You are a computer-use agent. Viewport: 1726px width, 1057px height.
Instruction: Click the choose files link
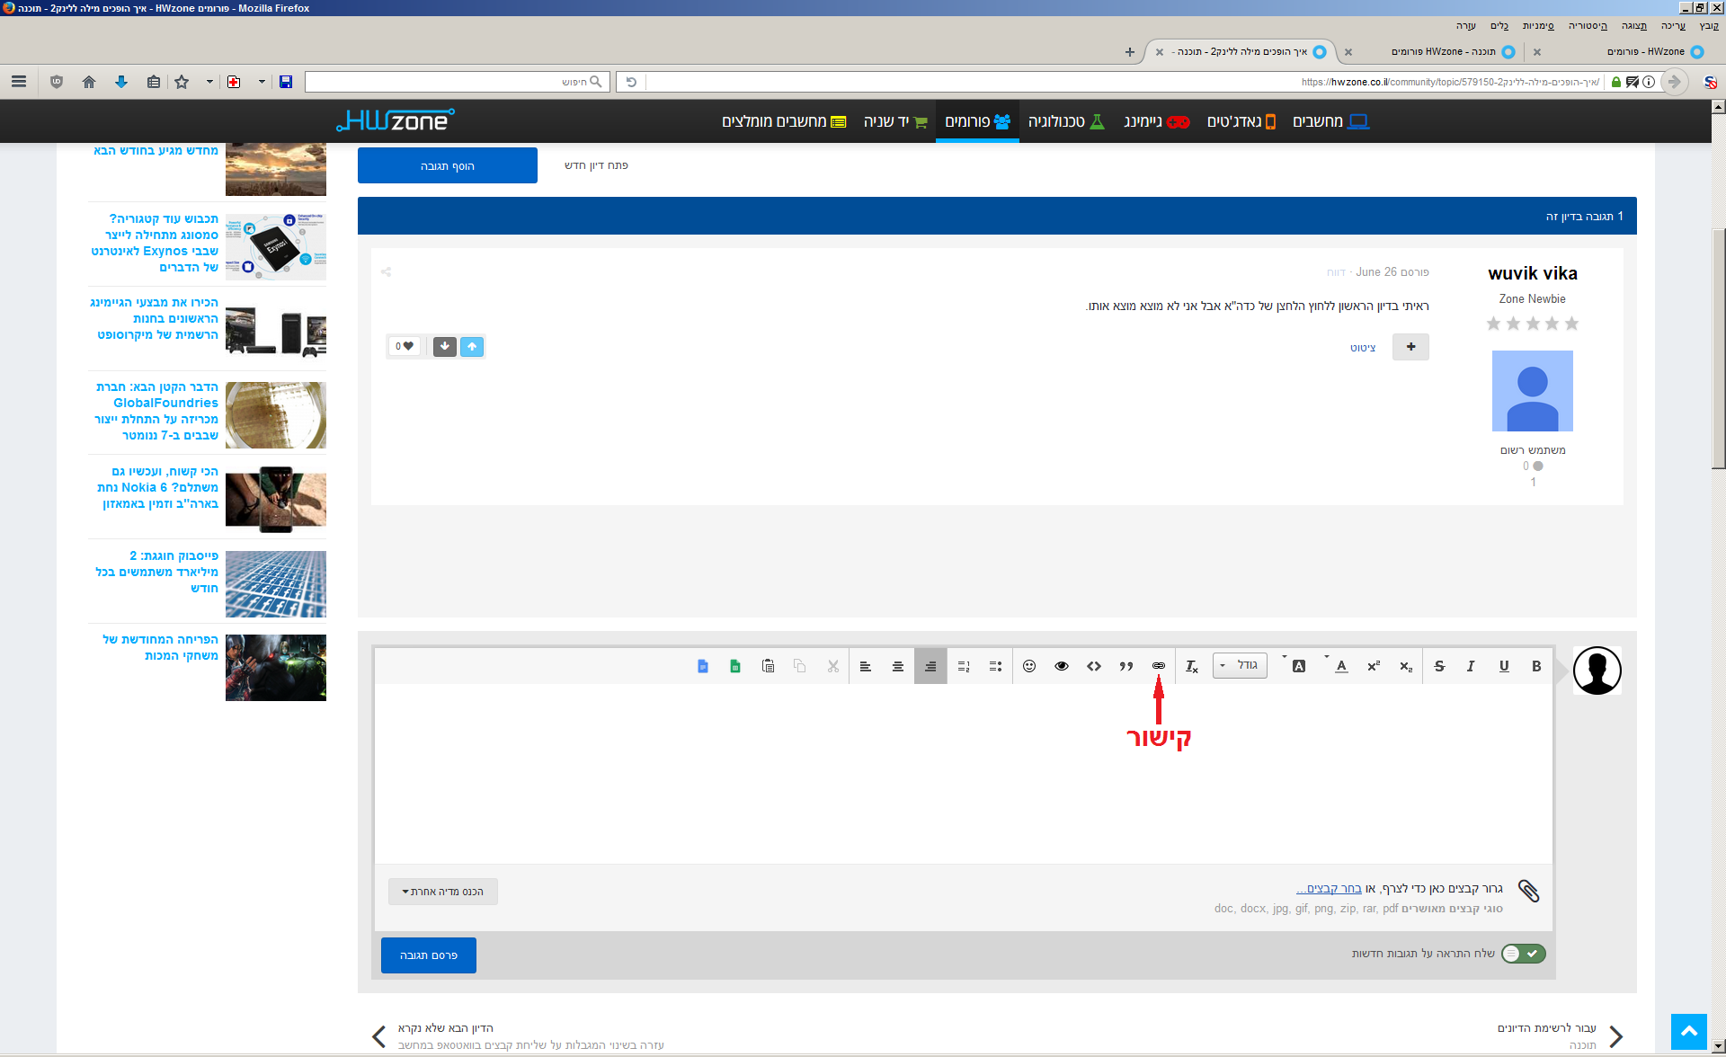(1329, 888)
